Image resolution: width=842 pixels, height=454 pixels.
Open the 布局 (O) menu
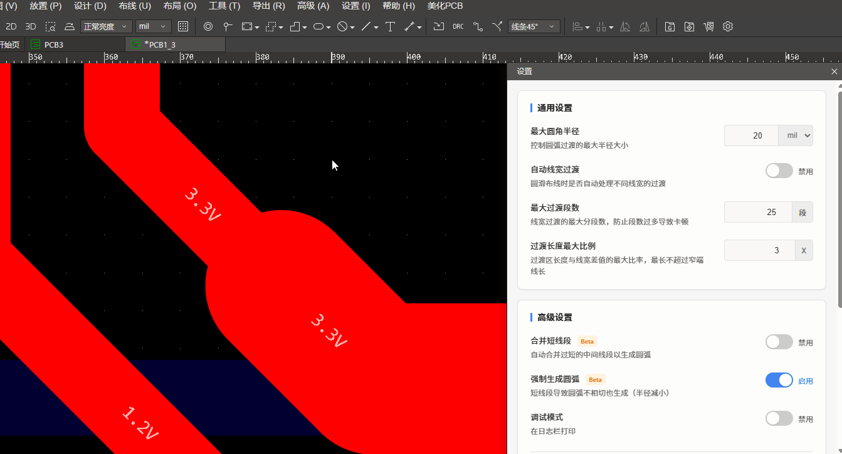[x=180, y=6]
